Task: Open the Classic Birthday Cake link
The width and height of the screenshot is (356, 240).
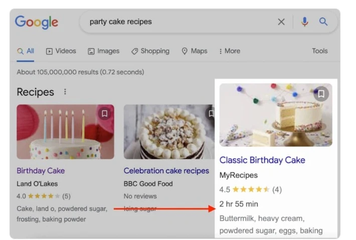Action: tap(262, 160)
